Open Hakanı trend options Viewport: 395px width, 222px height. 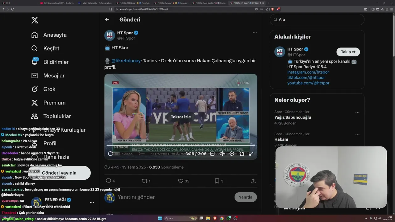(x=357, y=135)
